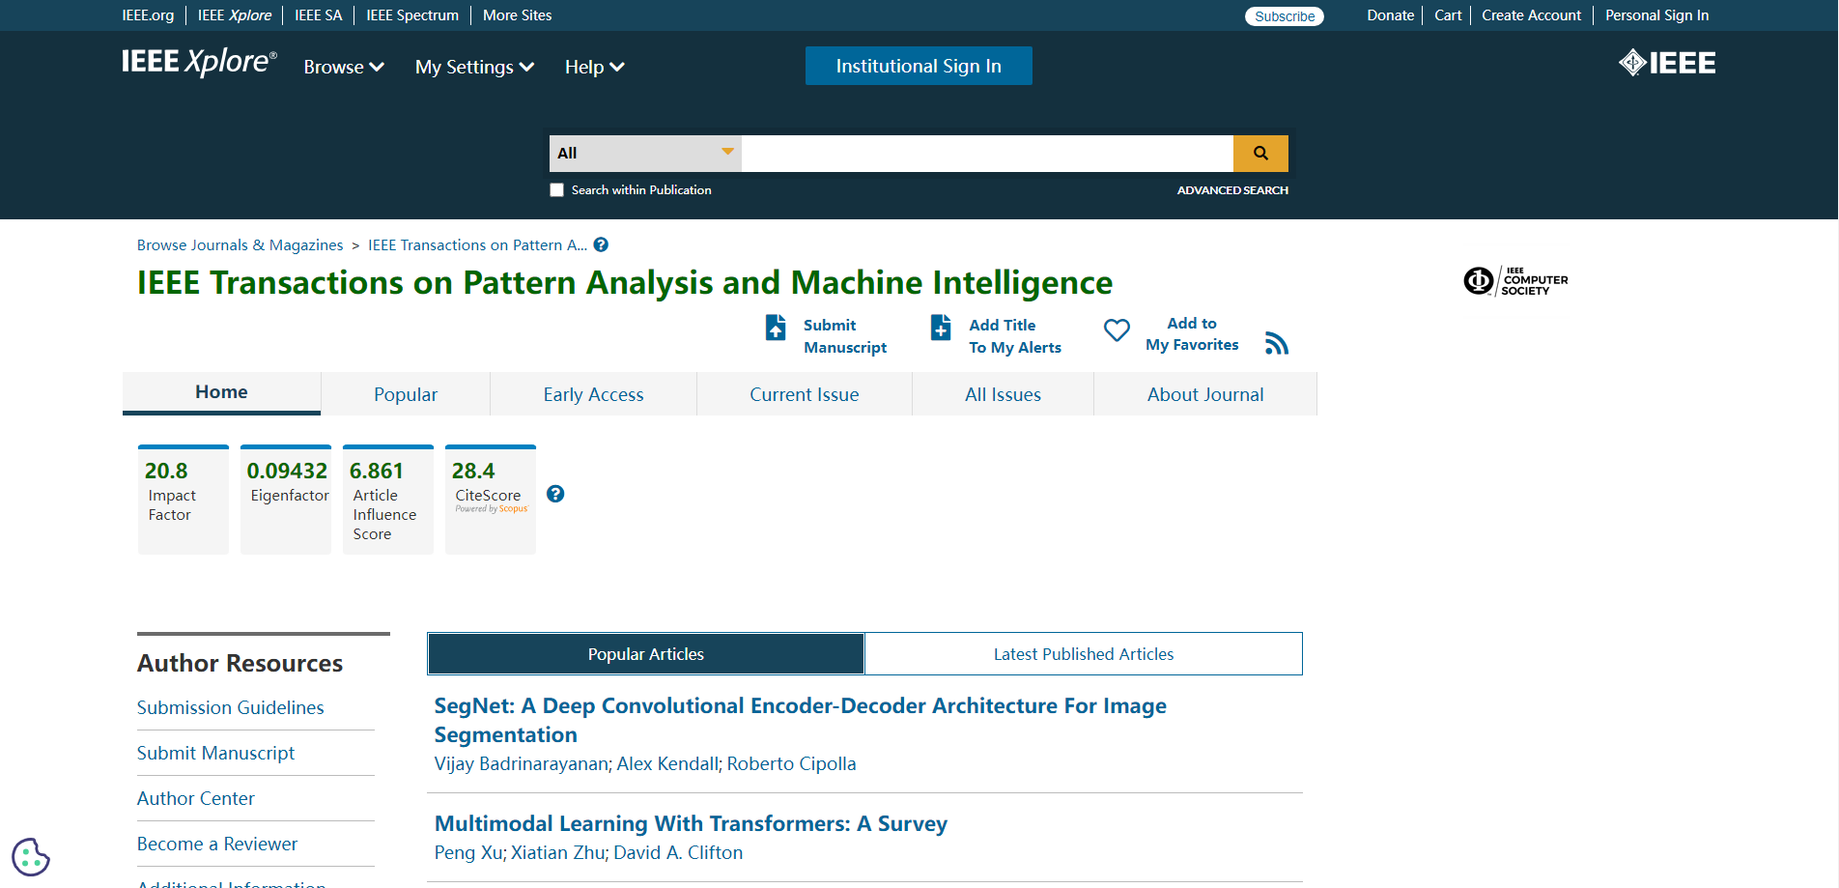Image resolution: width=1839 pixels, height=888 pixels.
Task: Open the Current Issue tab
Action: click(x=804, y=394)
